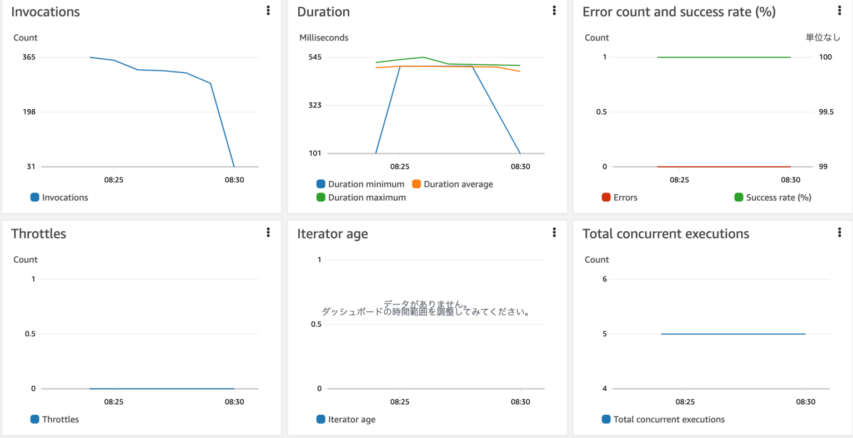The width and height of the screenshot is (853, 438).
Task: Open the Invocations widget kebab menu
Action: [268, 11]
